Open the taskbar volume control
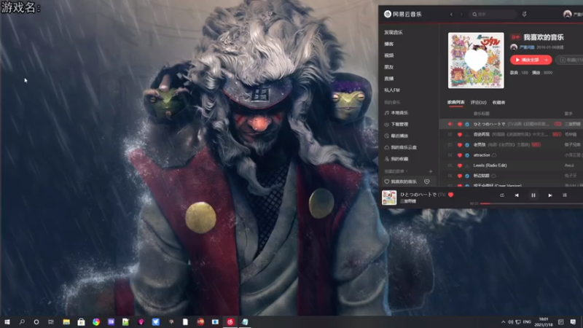Image resolution: width=583 pixels, height=328 pixels. pos(511,322)
